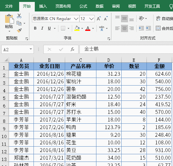Select cell containing 苏打水
173x166 pixels.
coord(80,112)
